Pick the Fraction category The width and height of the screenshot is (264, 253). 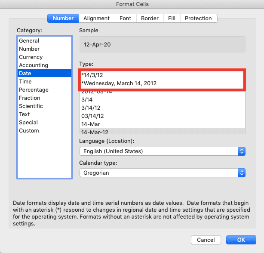pyautogui.click(x=44, y=98)
